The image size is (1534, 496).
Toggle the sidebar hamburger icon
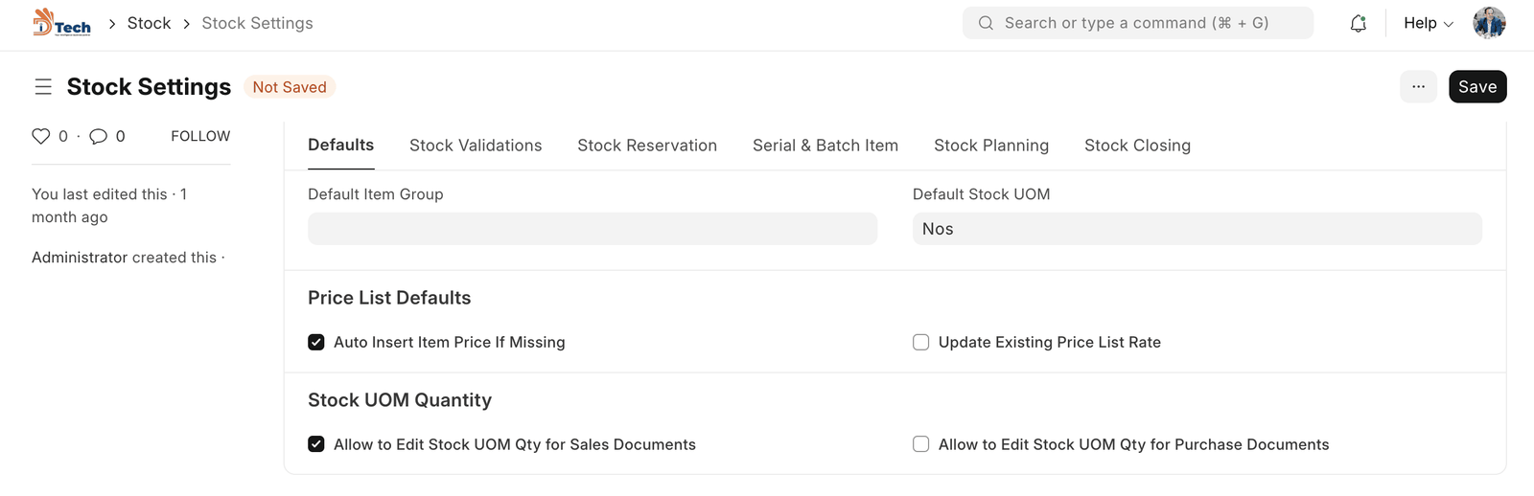pos(43,87)
